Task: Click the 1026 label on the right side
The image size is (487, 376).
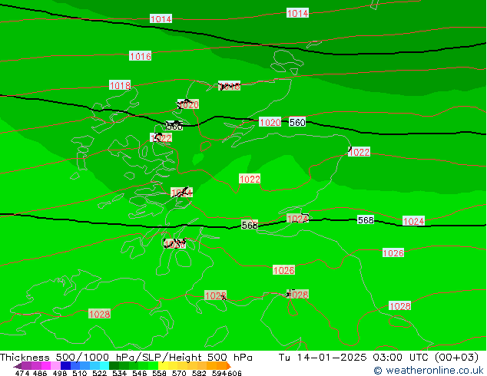Action: pyautogui.click(x=393, y=252)
